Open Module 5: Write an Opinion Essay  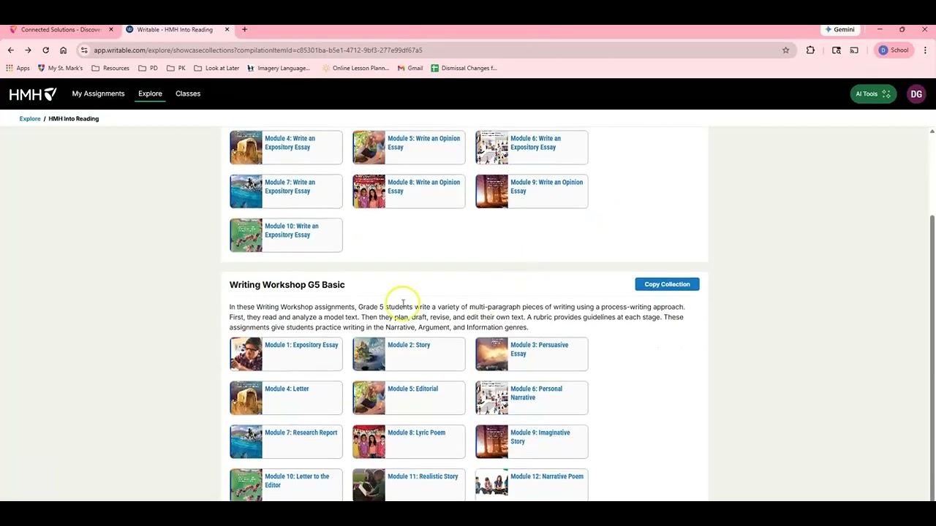pyautogui.click(x=409, y=148)
